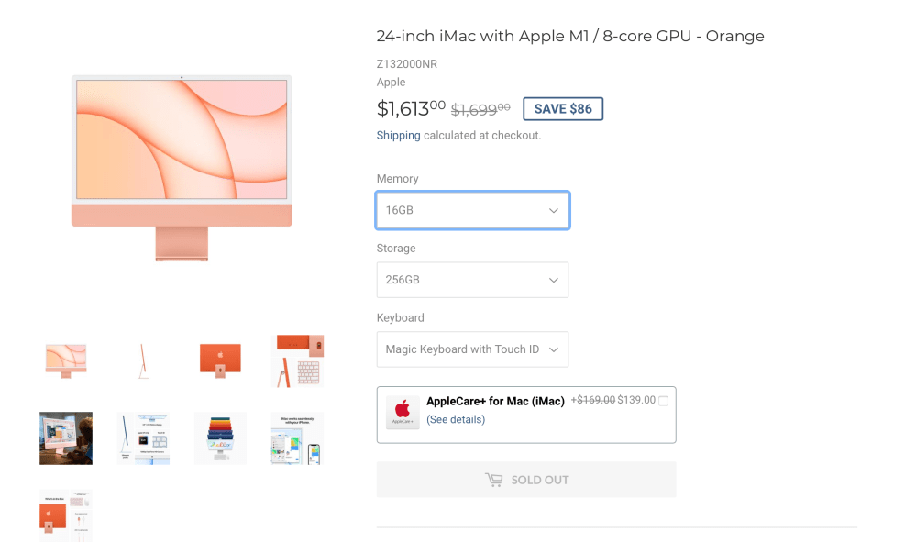Click the Save $86 badge
Viewport: 916px width, 554px height.
563,109
